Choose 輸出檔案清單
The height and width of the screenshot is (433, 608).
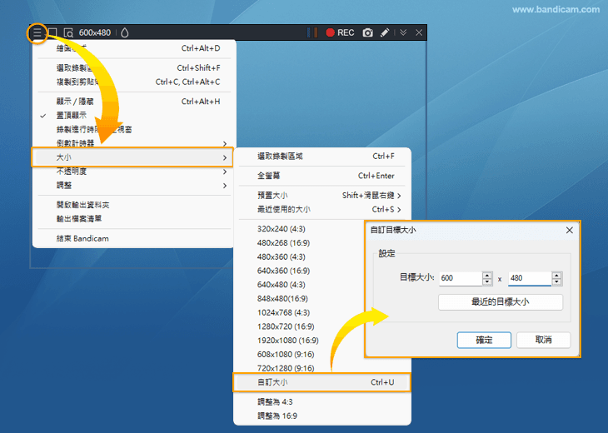(134, 219)
